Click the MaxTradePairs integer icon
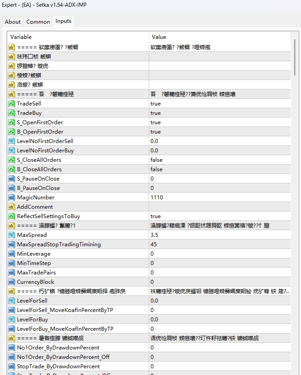 click(12, 272)
